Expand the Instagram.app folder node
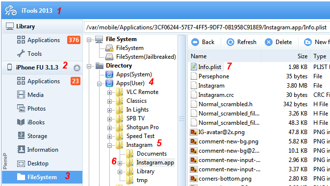Viewport: 330px width, 186px height. [x=120, y=163]
